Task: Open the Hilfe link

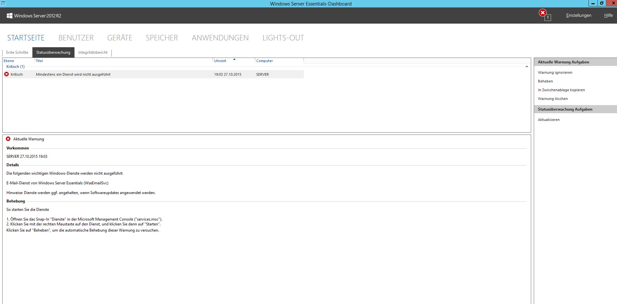Action: point(608,16)
